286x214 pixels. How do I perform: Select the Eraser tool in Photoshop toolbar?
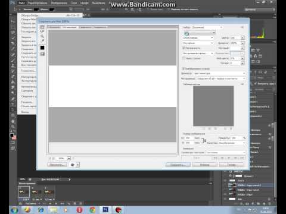(x=13, y=76)
